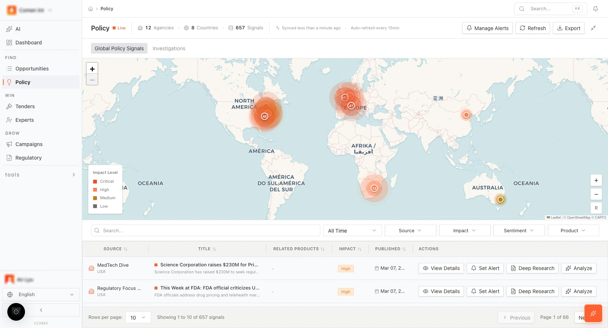Select the southern Africa 13 signal cluster

coord(374,188)
